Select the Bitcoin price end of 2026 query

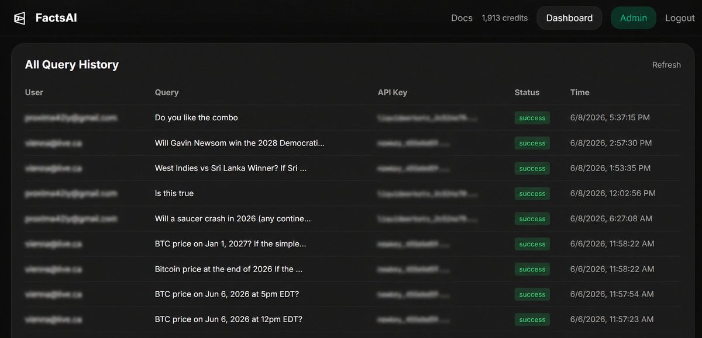tap(229, 269)
